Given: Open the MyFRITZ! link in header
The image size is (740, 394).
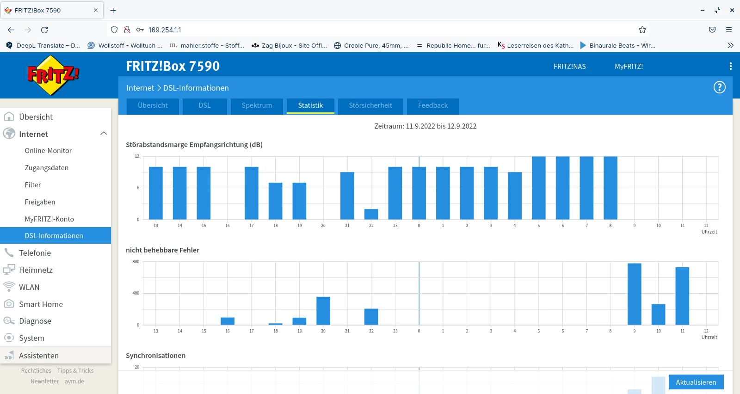Looking at the screenshot, I should pyautogui.click(x=629, y=67).
